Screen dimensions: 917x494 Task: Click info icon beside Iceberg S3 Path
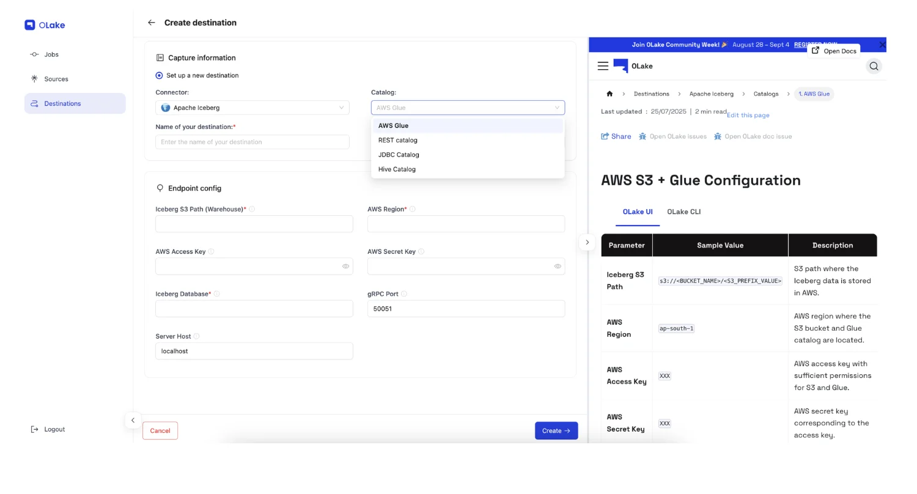[252, 209]
